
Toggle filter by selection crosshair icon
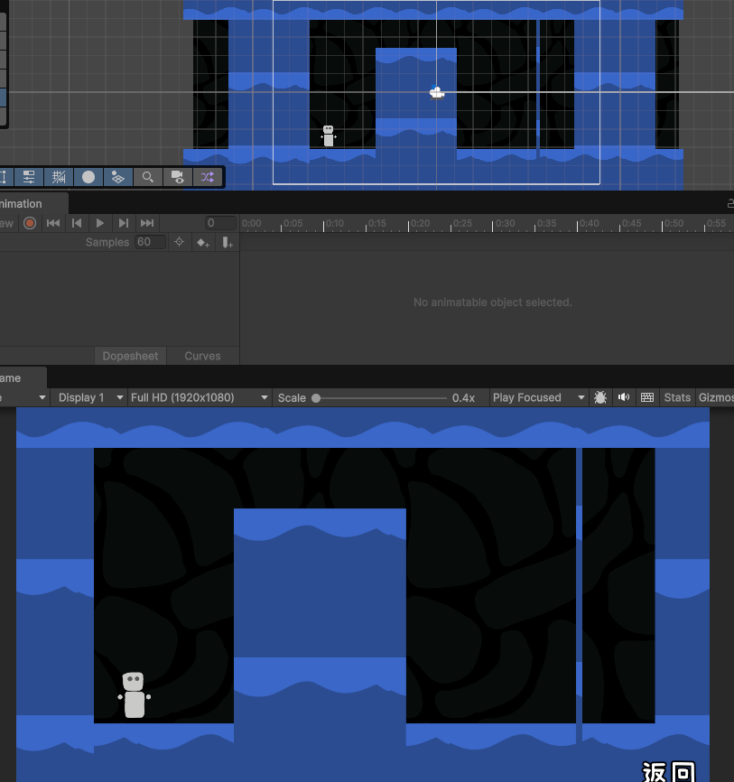[179, 242]
